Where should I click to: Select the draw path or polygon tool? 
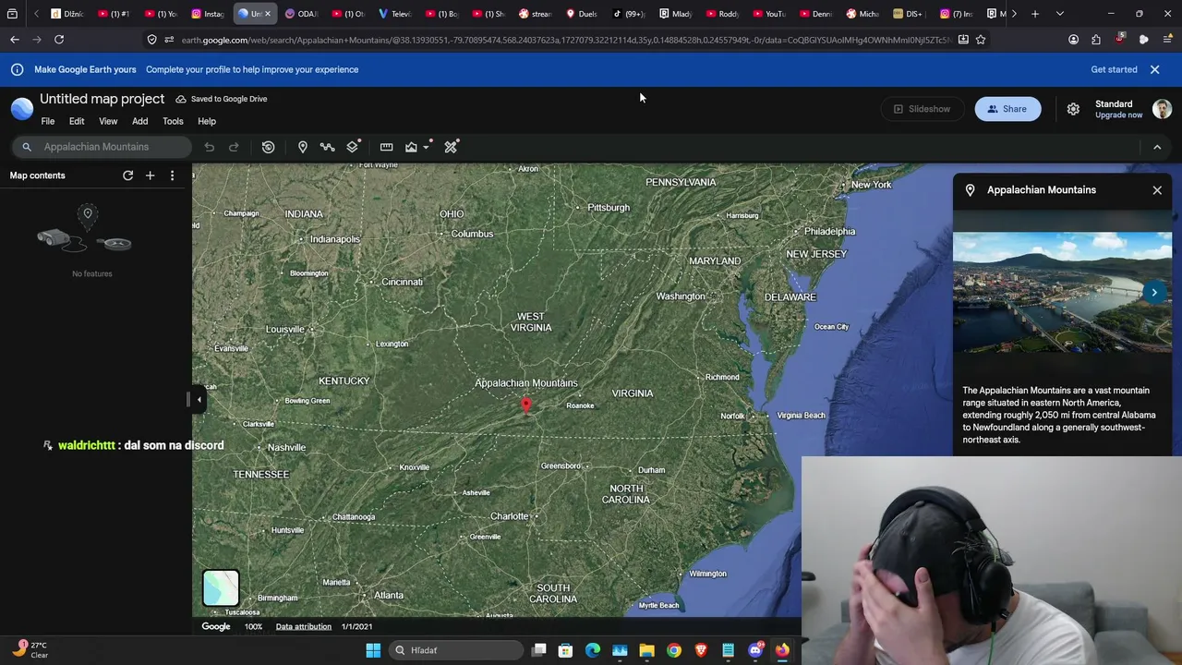coord(327,147)
